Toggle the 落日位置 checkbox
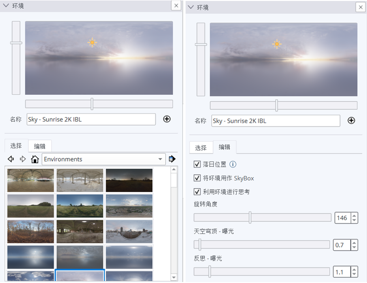This screenshot has height=283, width=367. (197, 164)
